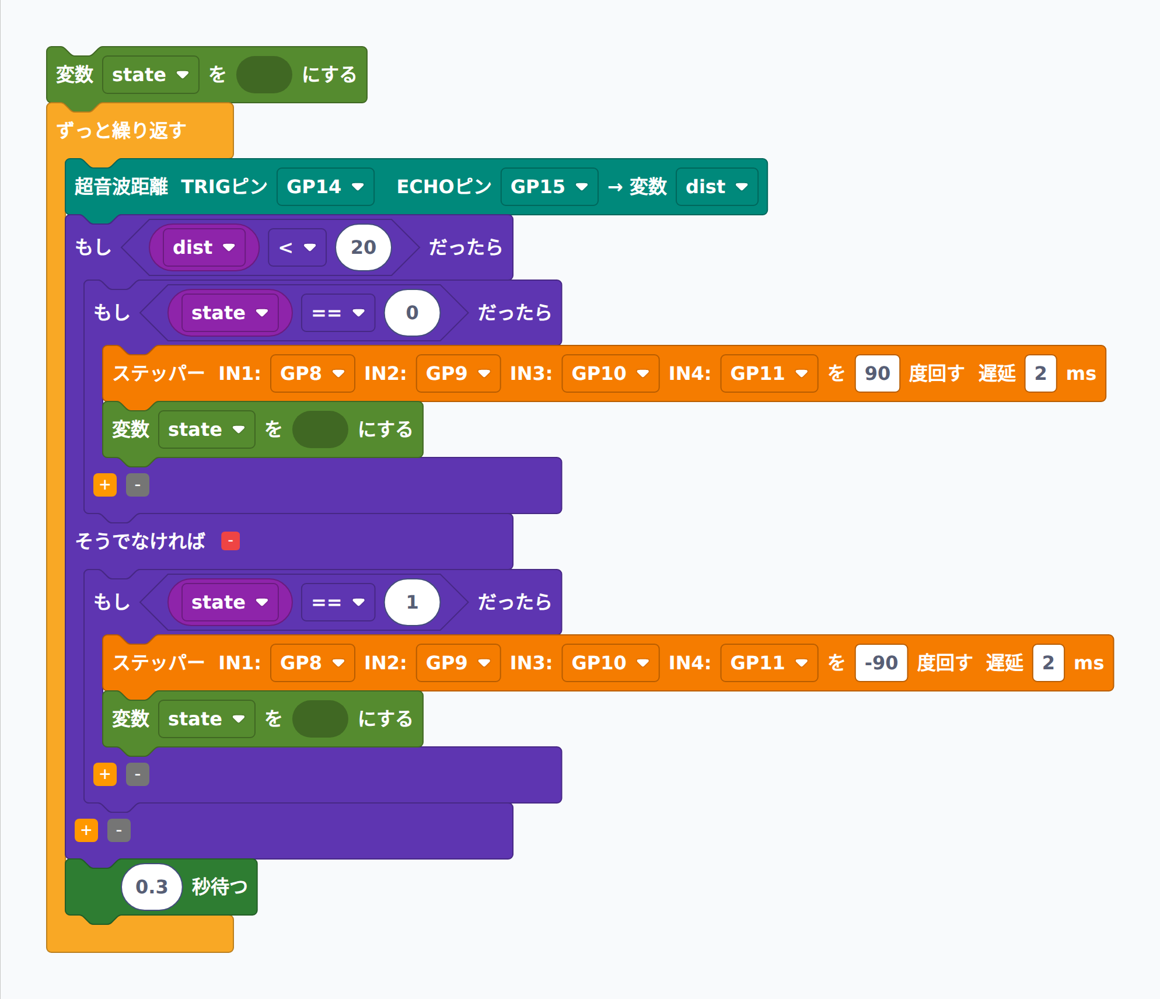This screenshot has width=1160, height=999.
Task: Open IN3 GP10 dropdown in -90-degree stepper block
Action: click(x=610, y=663)
